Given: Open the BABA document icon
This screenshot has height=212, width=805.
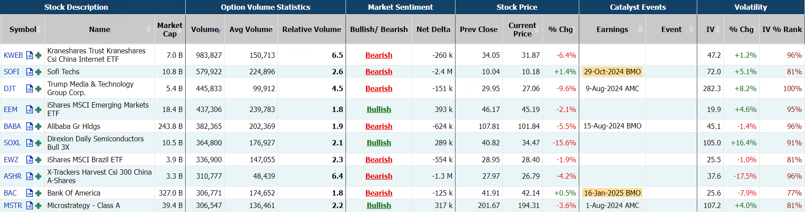Looking at the screenshot, I should coord(29,126).
